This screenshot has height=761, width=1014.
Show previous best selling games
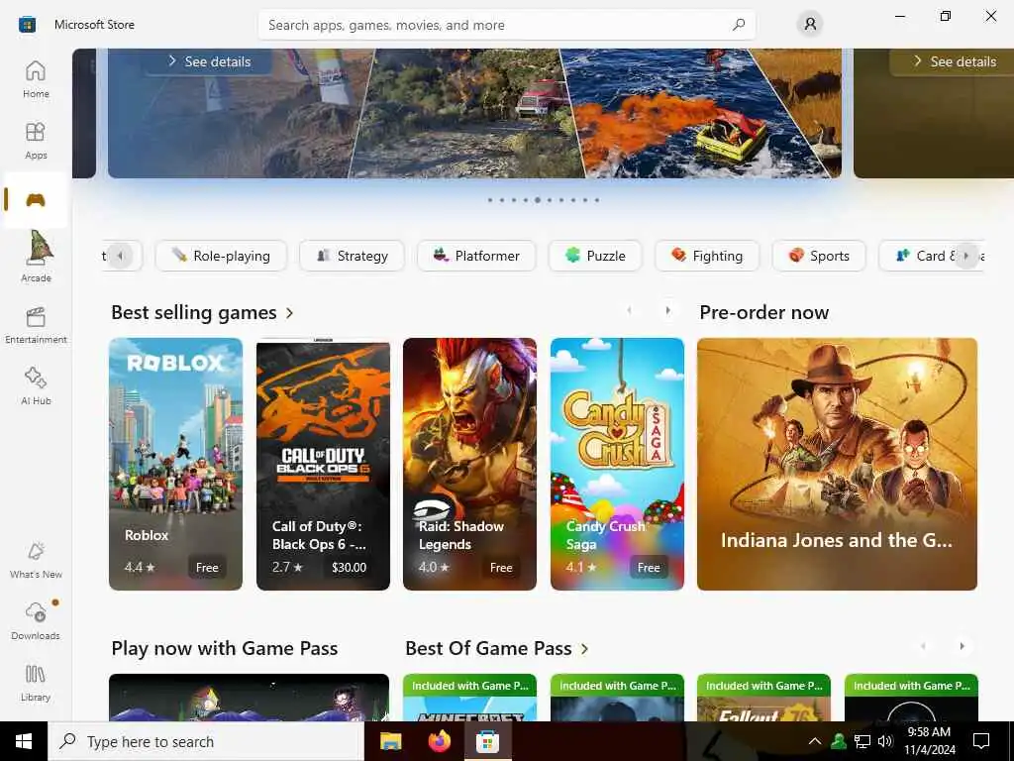pos(629,310)
